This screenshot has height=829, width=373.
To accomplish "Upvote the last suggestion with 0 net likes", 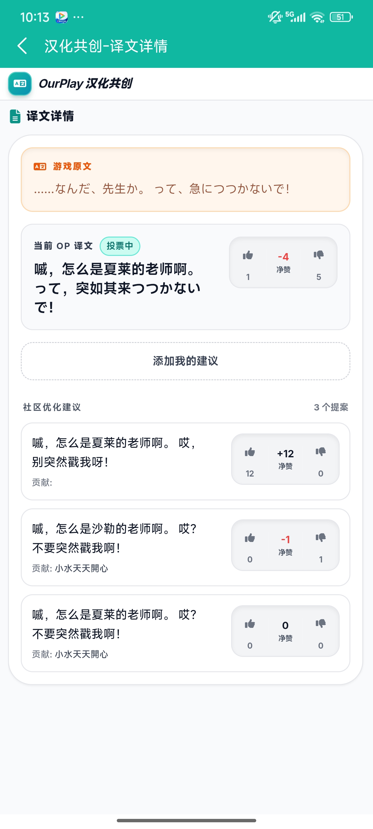I will click(x=250, y=624).
